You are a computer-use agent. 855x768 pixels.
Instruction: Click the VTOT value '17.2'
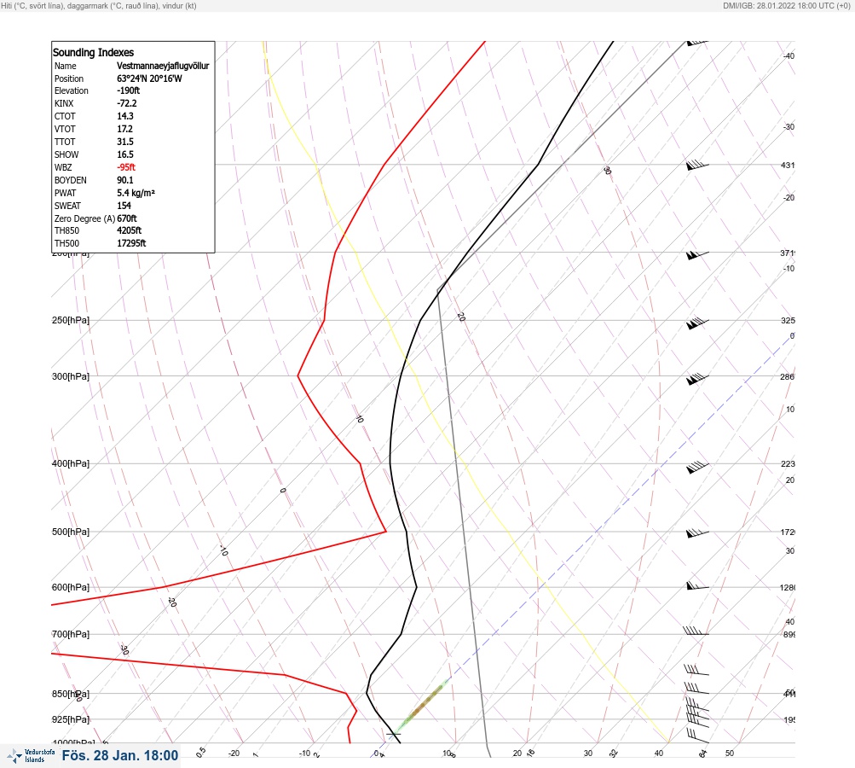[x=124, y=129]
